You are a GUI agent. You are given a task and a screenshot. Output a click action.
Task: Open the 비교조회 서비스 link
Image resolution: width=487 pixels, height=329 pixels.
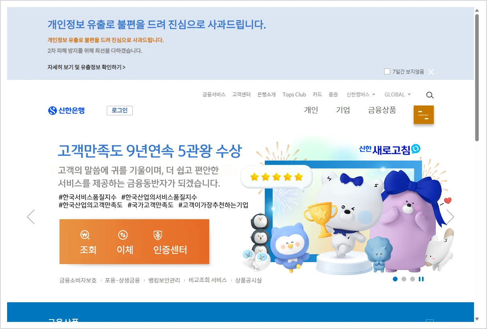tap(208, 280)
